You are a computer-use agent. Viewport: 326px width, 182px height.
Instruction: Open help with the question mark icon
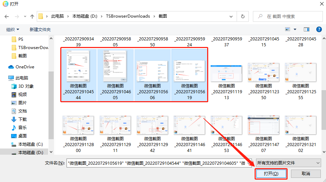pyautogui.click(x=319, y=29)
